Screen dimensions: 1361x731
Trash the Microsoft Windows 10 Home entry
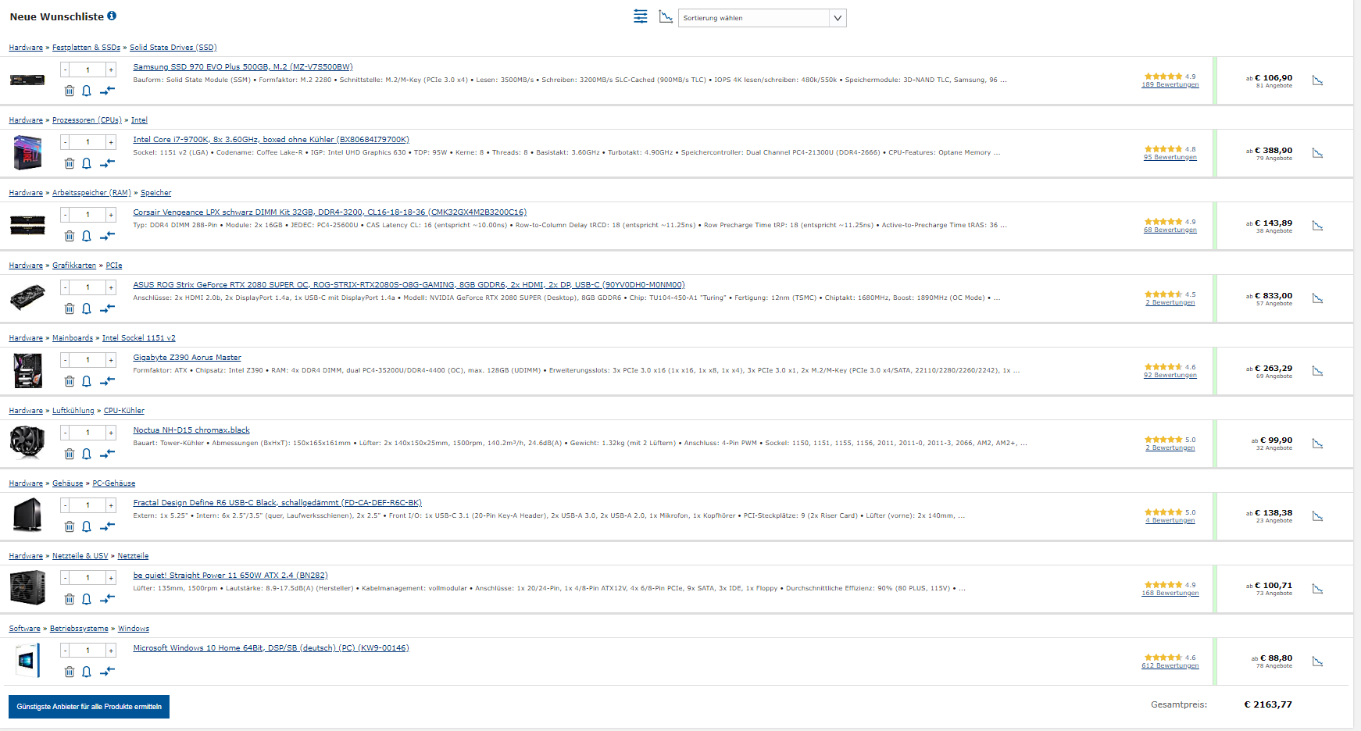pyautogui.click(x=70, y=672)
